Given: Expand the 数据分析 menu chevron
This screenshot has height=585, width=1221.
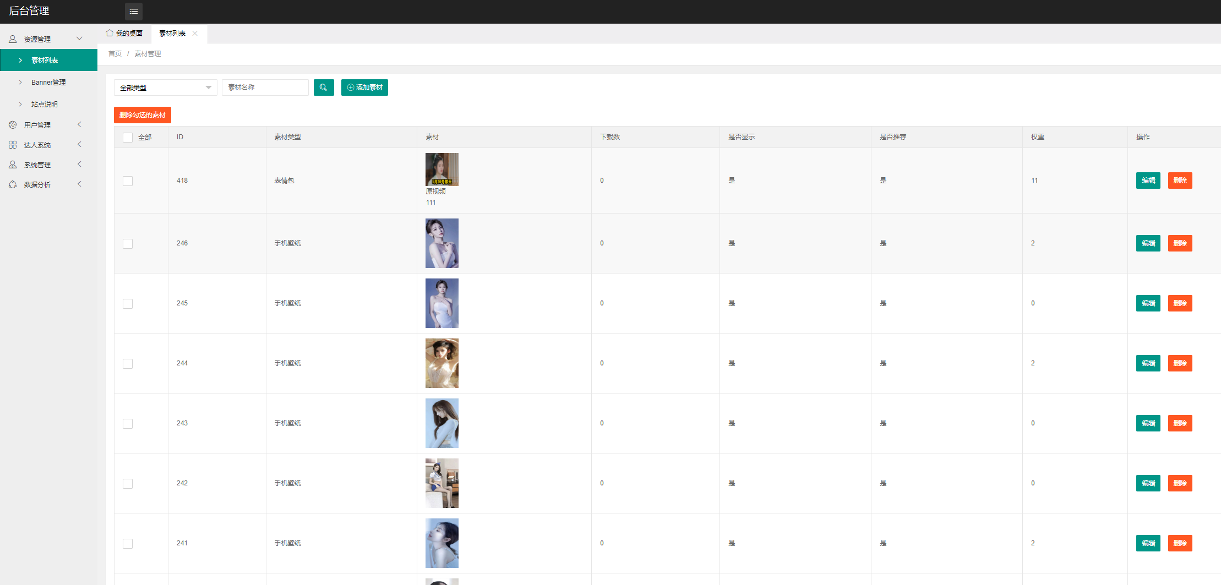Looking at the screenshot, I should click(x=79, y=184).
